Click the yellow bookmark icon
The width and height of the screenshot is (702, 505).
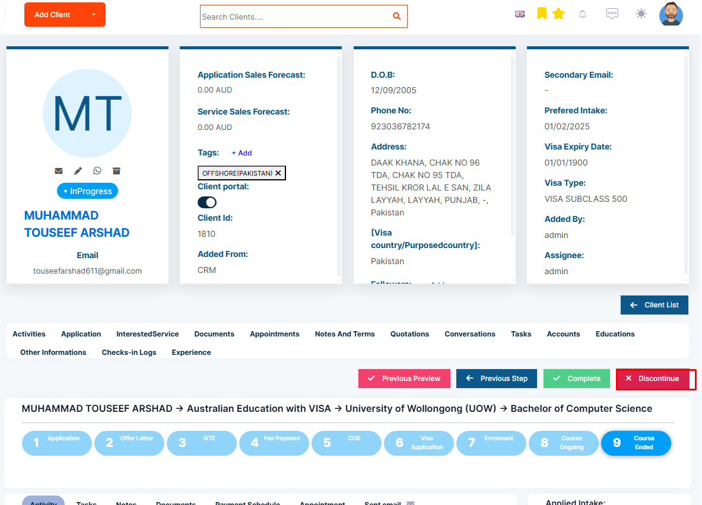[x=542, y=14]
